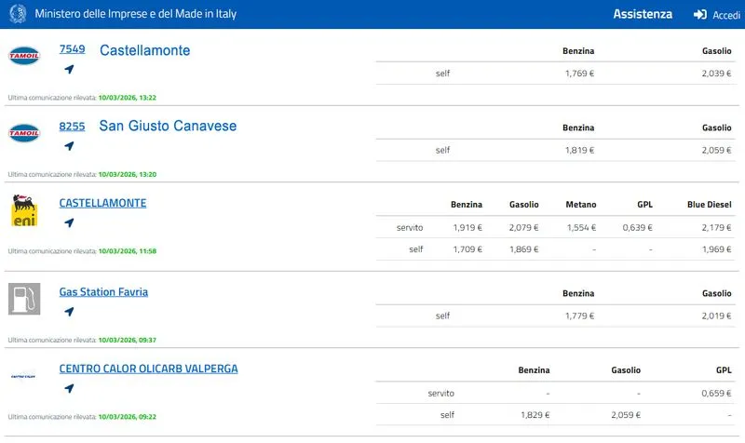Open station link 8255

click(x=72, y=126)
